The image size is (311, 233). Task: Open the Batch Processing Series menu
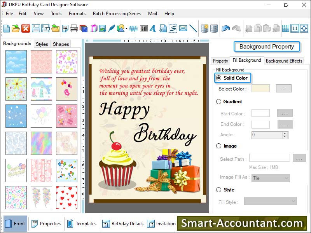[117, 14]
